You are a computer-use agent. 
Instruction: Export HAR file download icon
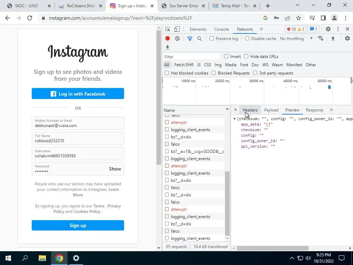tap(168, 47)
